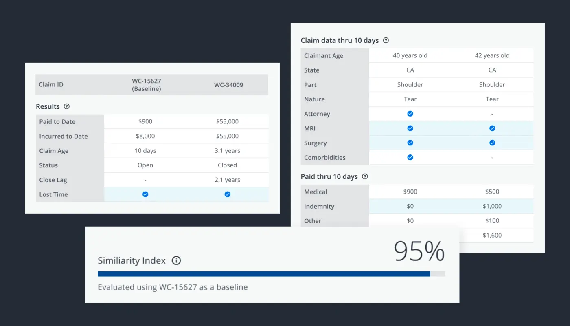Screen dimensions: 570x326
Task: Click the 95% similarity score
Action: pos(419,251)
